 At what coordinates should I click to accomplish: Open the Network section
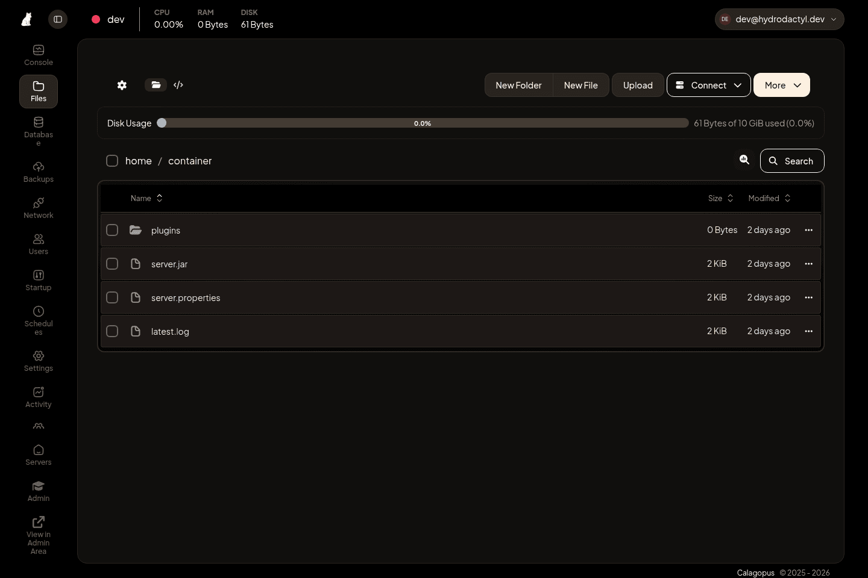pos(39,208)
